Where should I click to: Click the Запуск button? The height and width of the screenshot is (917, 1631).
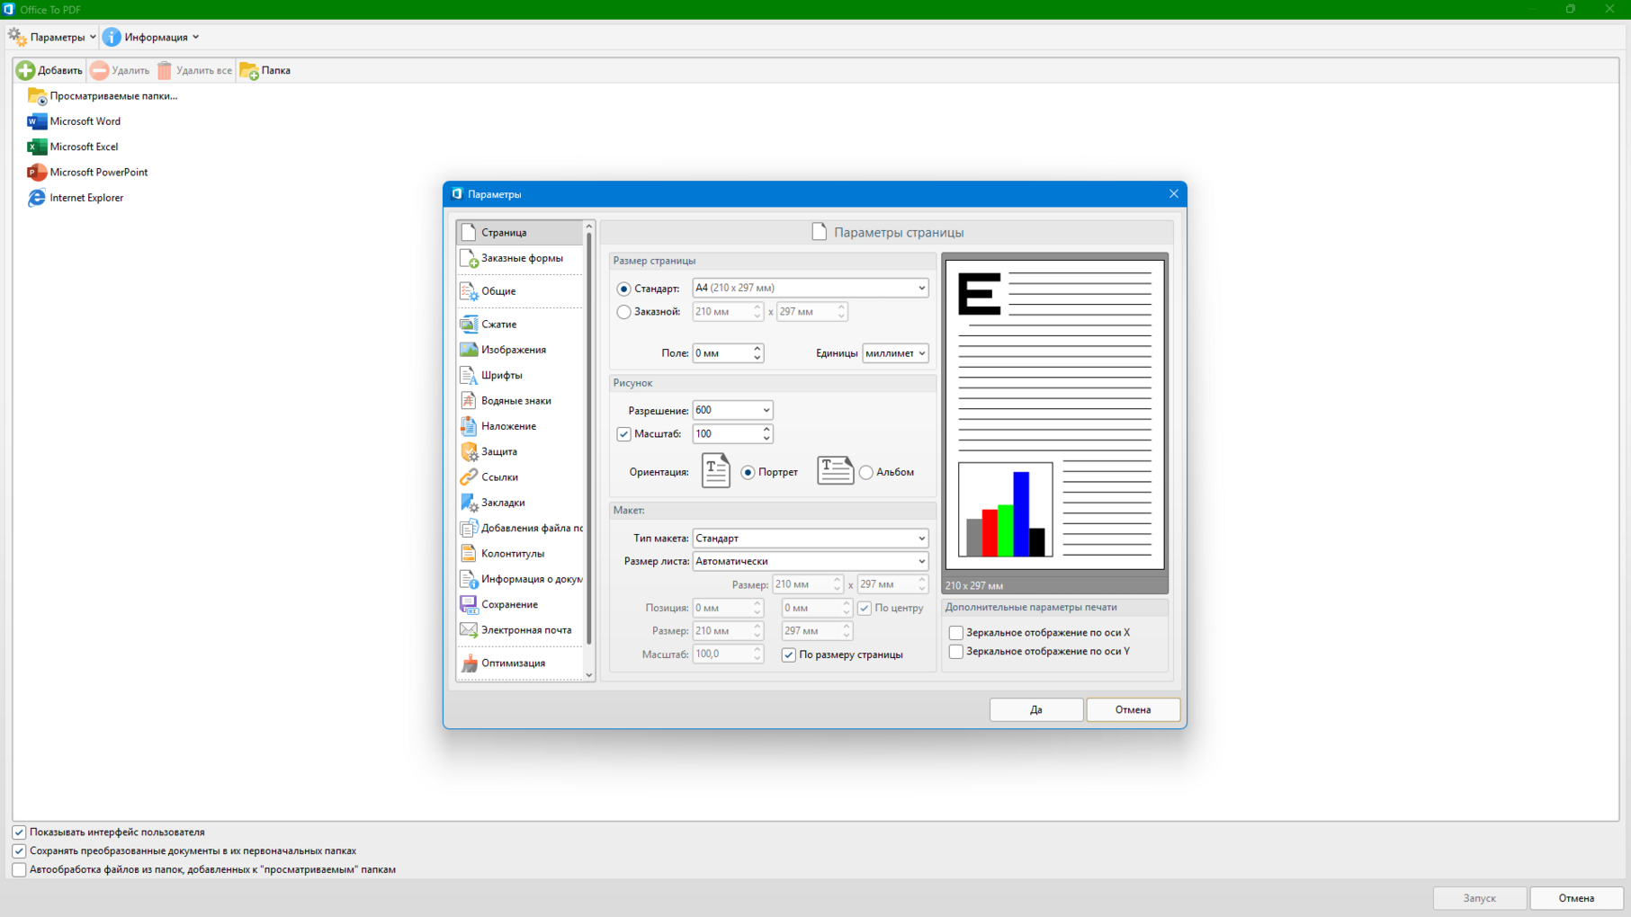pyautogui.click(x=1478, y=898)
